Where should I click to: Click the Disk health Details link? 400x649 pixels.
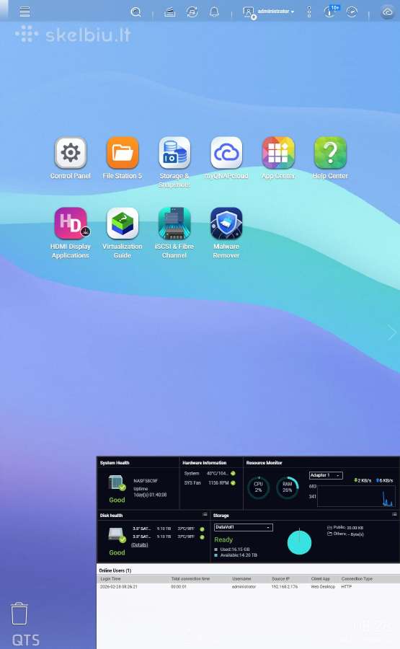click(x=139, y=544)
